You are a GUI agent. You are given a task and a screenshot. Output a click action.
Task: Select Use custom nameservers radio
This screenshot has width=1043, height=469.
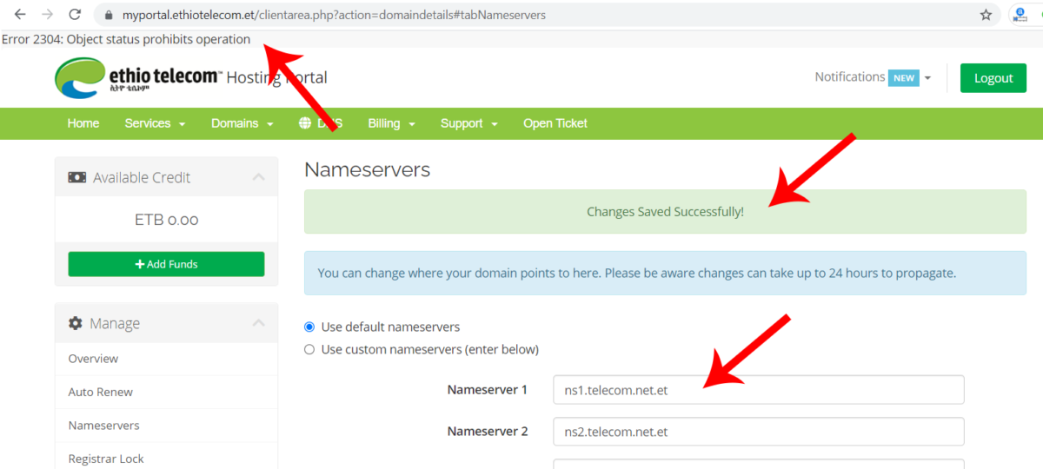tap(309, 349)
